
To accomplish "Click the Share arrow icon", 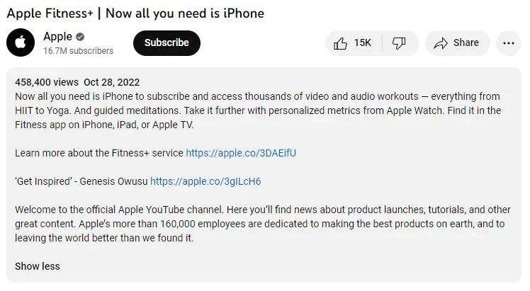I will pos(441,43).
